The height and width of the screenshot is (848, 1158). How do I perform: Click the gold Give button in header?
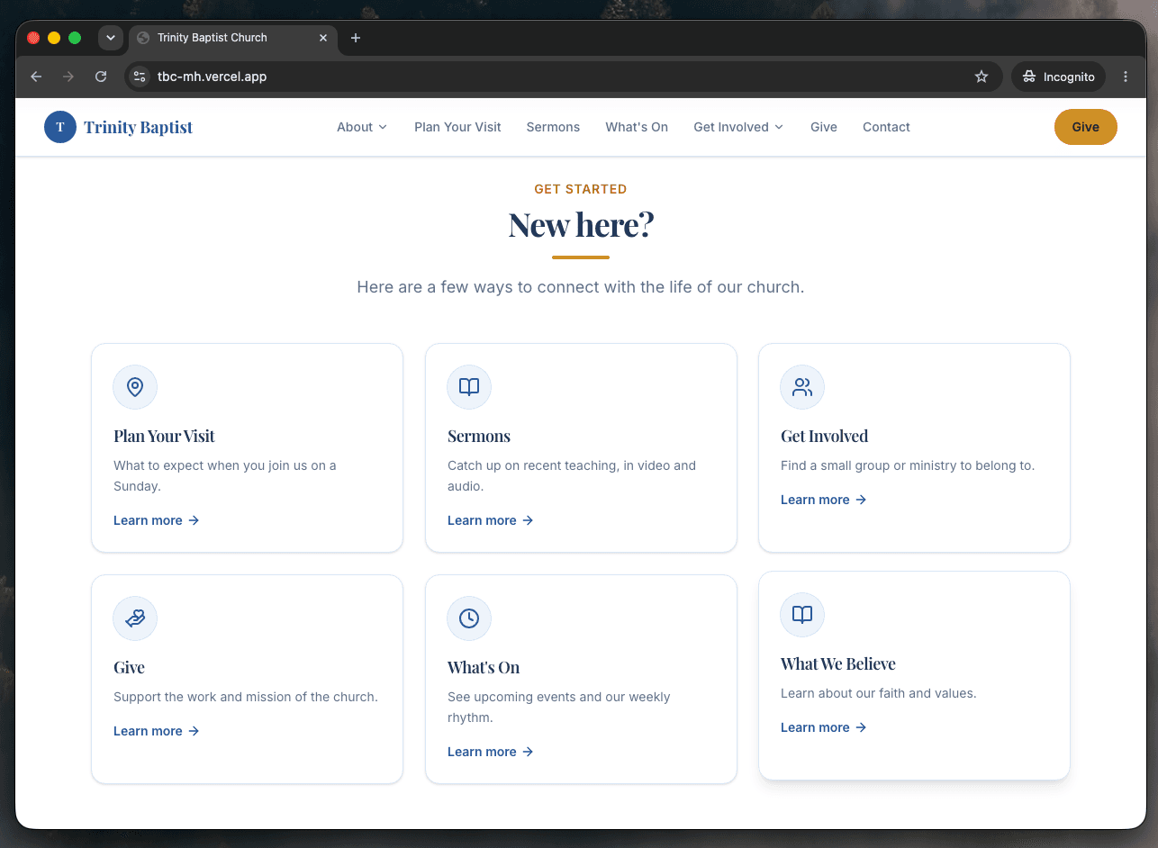coord(1085,127)
